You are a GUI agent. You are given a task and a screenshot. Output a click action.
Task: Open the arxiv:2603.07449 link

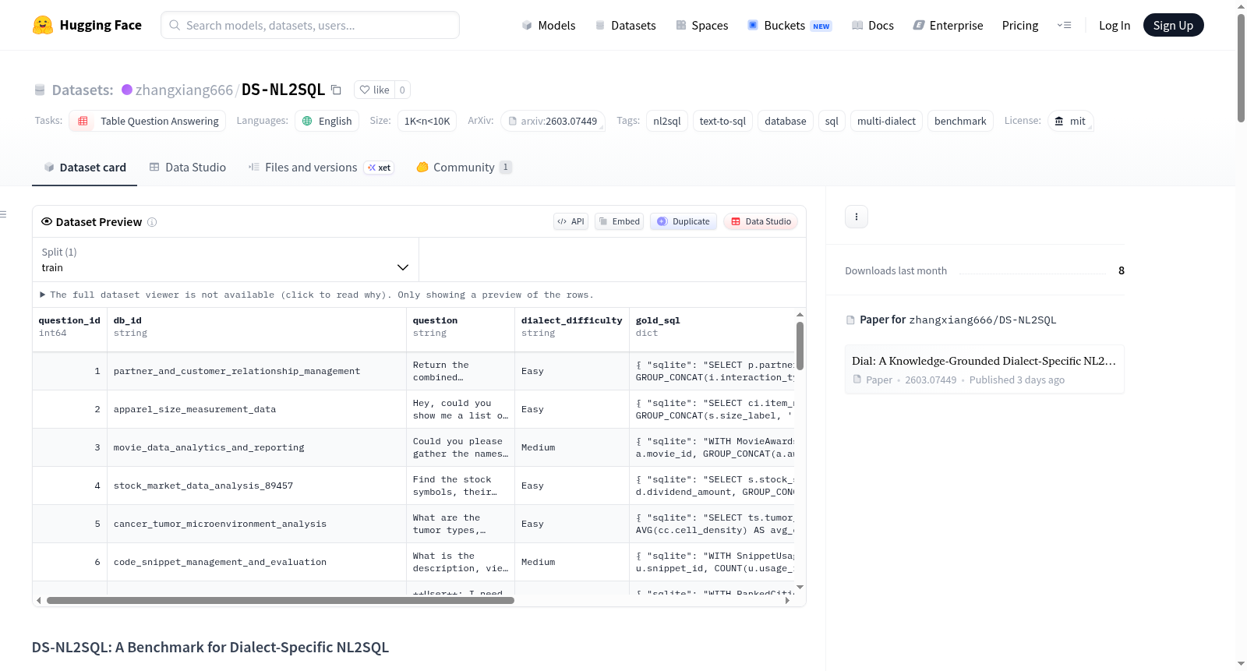(553, 121)
